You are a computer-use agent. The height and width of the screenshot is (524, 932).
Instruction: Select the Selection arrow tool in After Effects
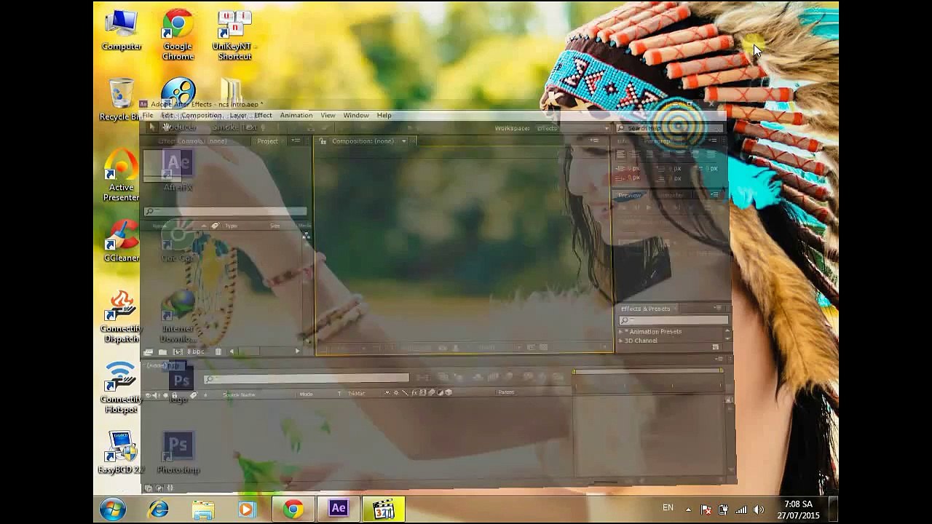point(152,127)
